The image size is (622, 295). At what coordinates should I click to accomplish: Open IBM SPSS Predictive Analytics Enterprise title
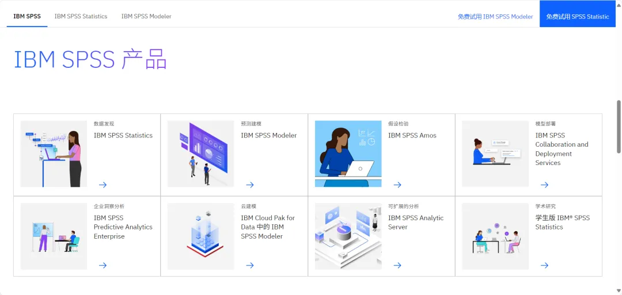click(x=123, y=227)
